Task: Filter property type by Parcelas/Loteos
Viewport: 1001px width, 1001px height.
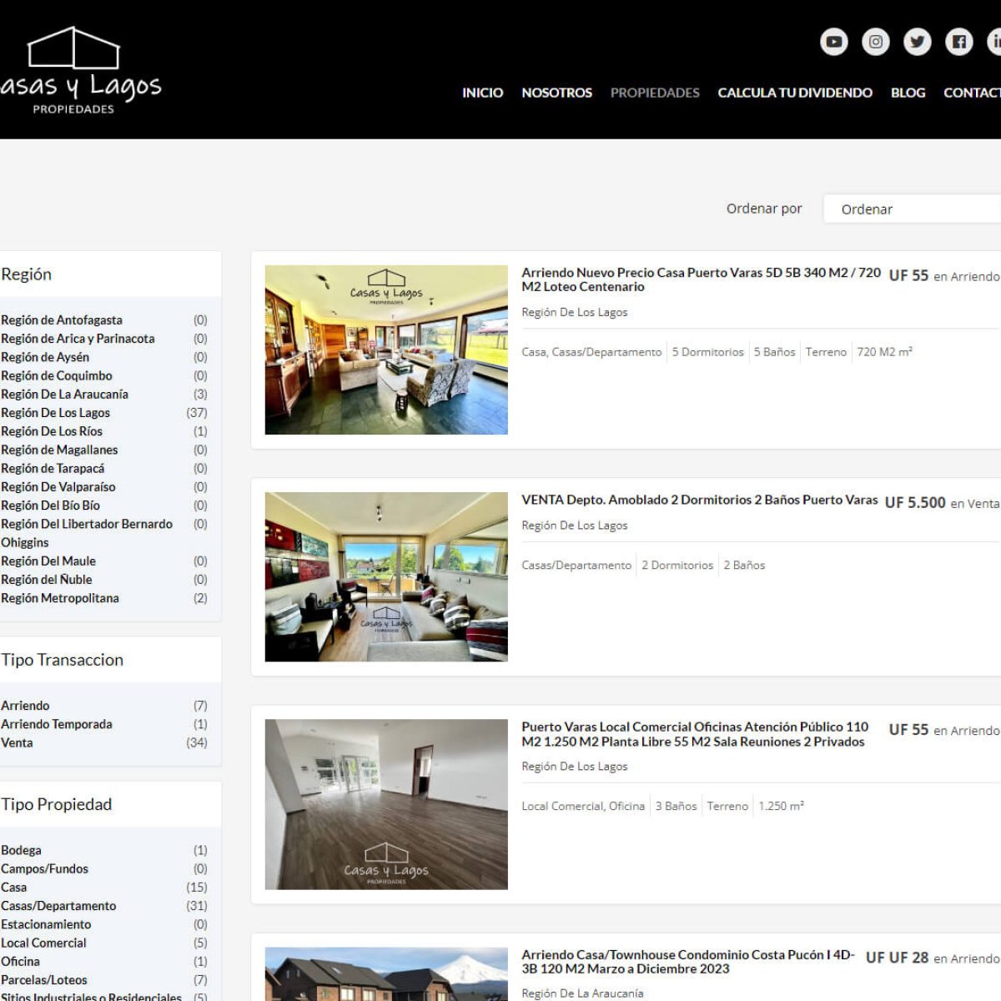Action: [44, 980]
